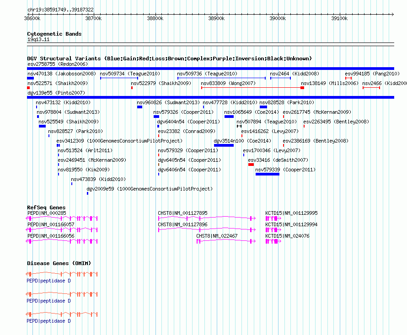Screen dimensions: 407x335
Task: Open esv23382 (Conrad2009) label
Action: point(187,131)
